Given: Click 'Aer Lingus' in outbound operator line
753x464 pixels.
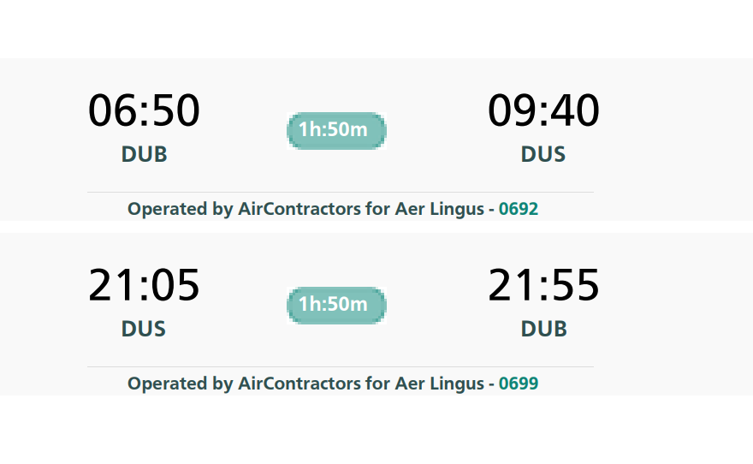Looking at the screenshot, I should pyautogui.click(x=440, y=210).
